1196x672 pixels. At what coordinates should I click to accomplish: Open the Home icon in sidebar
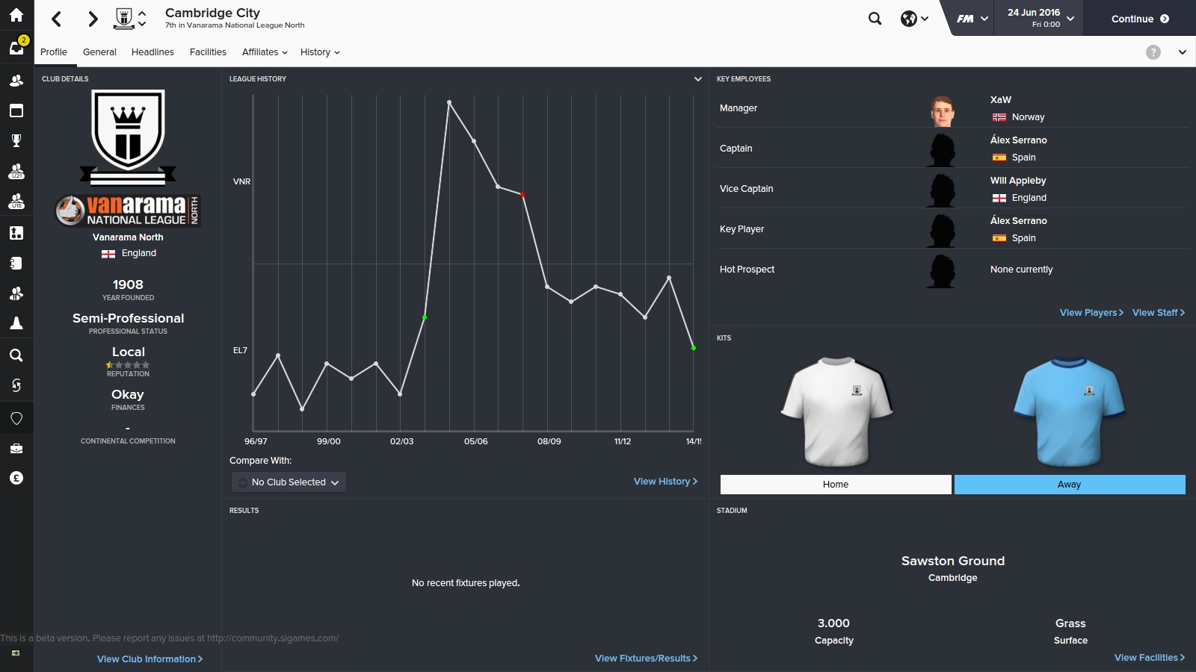[16, 15]
